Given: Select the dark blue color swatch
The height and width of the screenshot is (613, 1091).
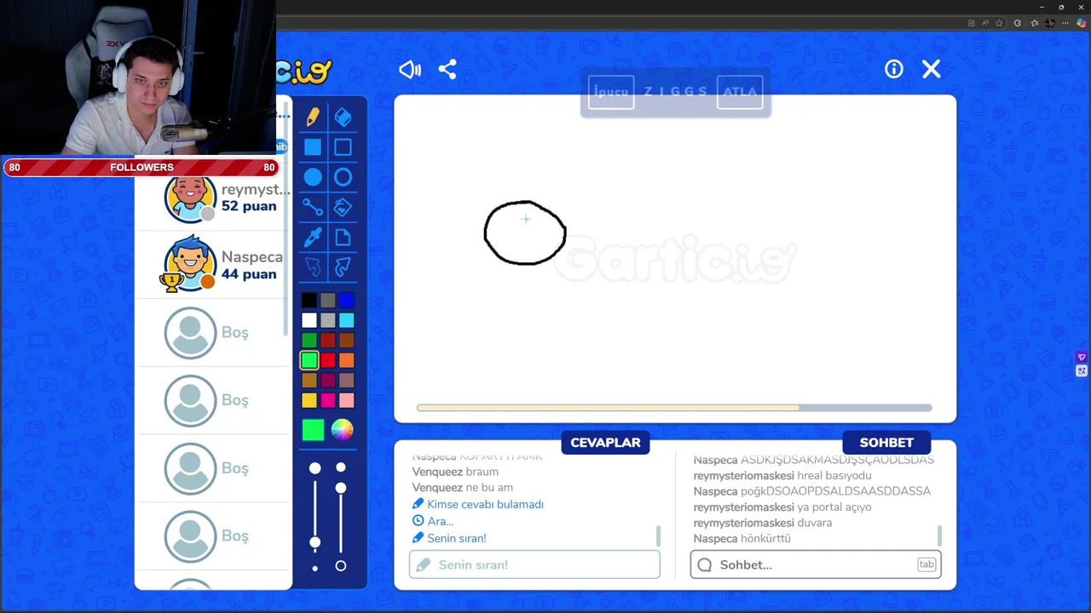Looking at the screenshot, I should coord(347,301).
